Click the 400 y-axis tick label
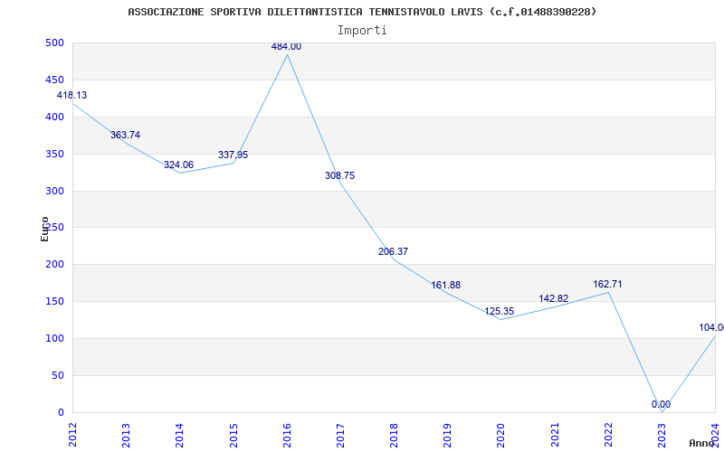The height and width of the screenshot is (452, 724). coord(54,118)
